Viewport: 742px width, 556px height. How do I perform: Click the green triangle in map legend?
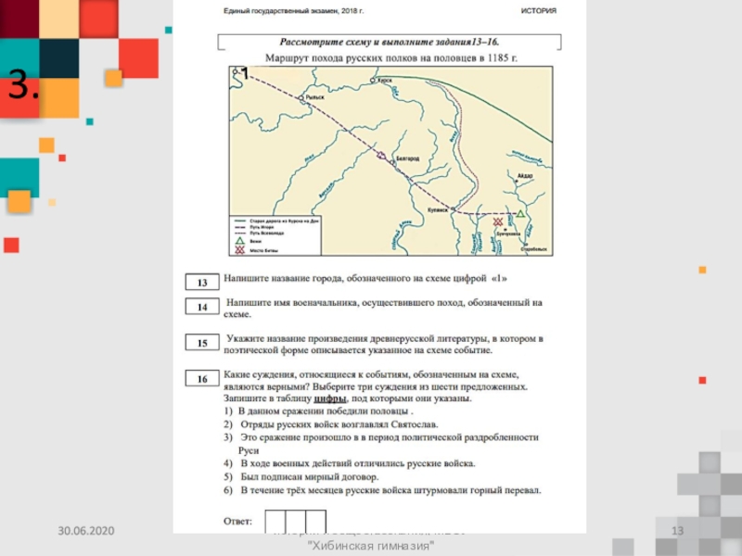tap(241, 239)
